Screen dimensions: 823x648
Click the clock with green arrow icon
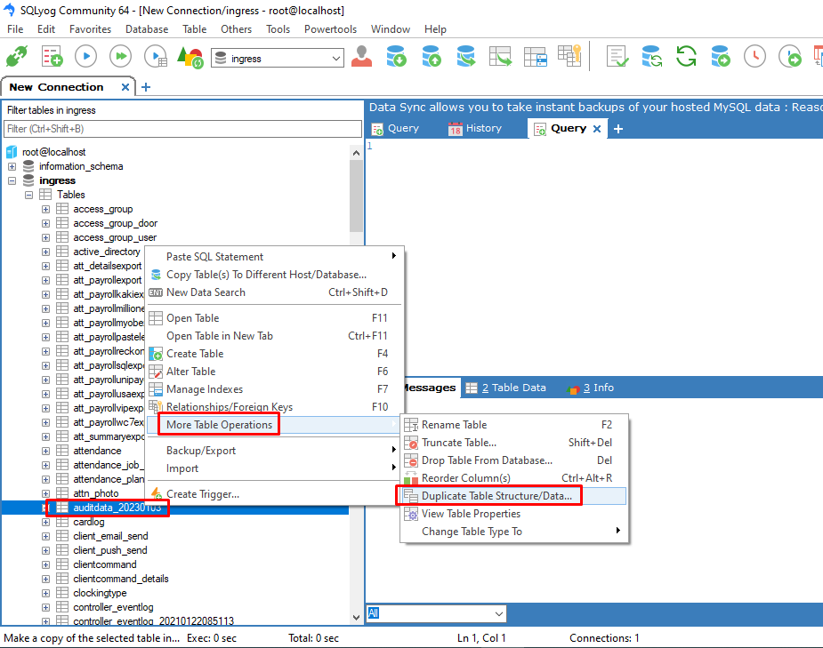[790, 56]
